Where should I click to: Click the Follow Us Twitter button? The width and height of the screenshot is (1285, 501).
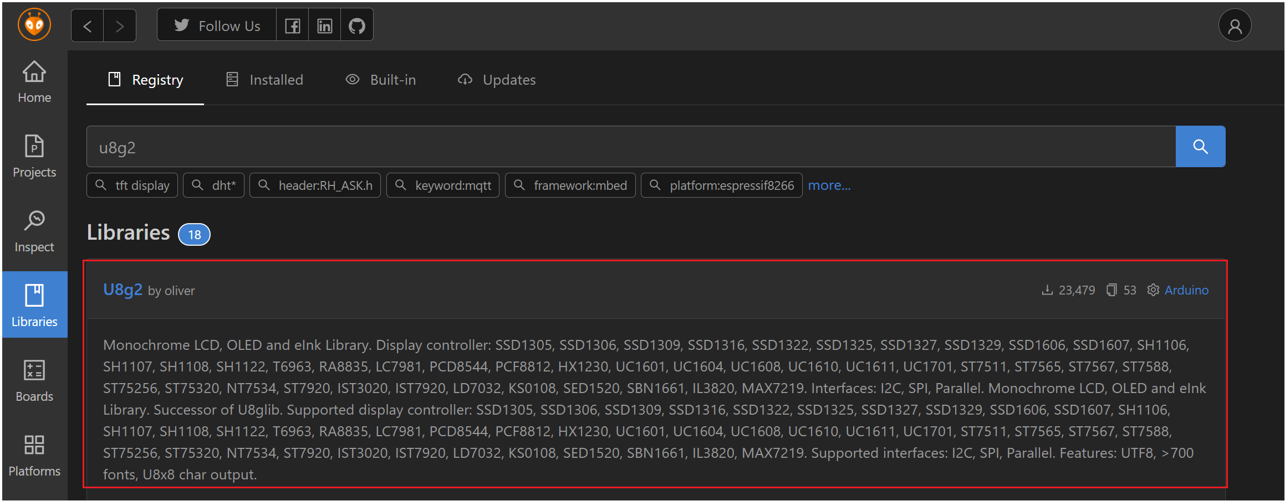tap(217, 26)
